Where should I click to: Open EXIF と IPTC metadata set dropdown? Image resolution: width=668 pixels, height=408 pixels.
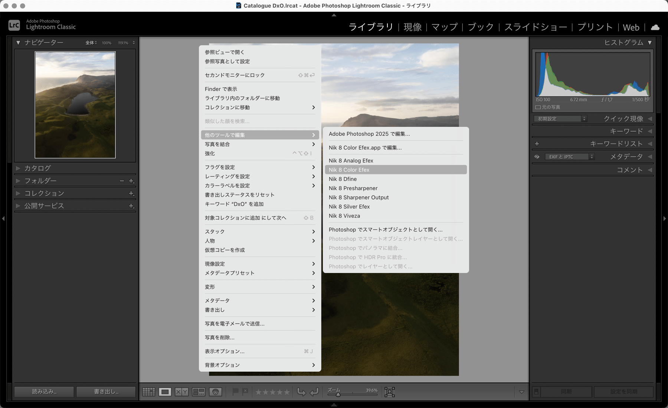[x=570, y=157]
